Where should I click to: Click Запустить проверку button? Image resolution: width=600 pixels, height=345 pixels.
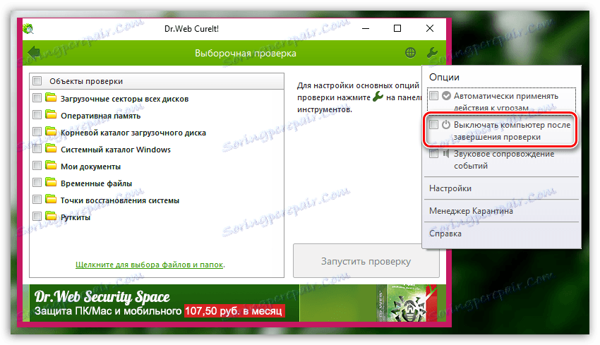366,261
